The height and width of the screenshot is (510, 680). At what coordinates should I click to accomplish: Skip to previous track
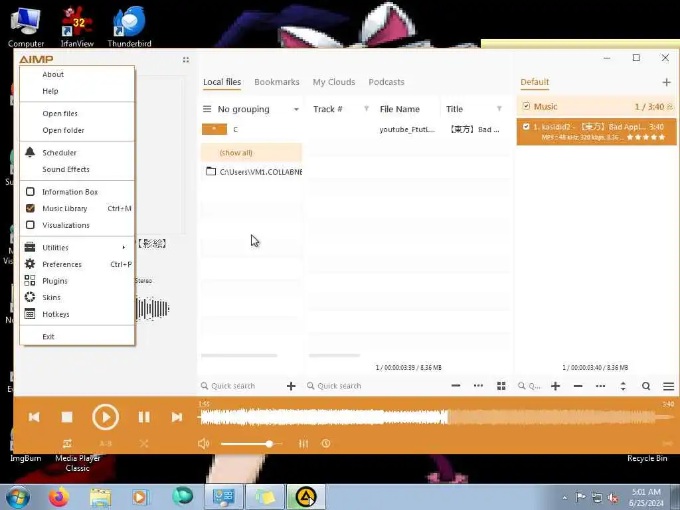coord(34,417)
